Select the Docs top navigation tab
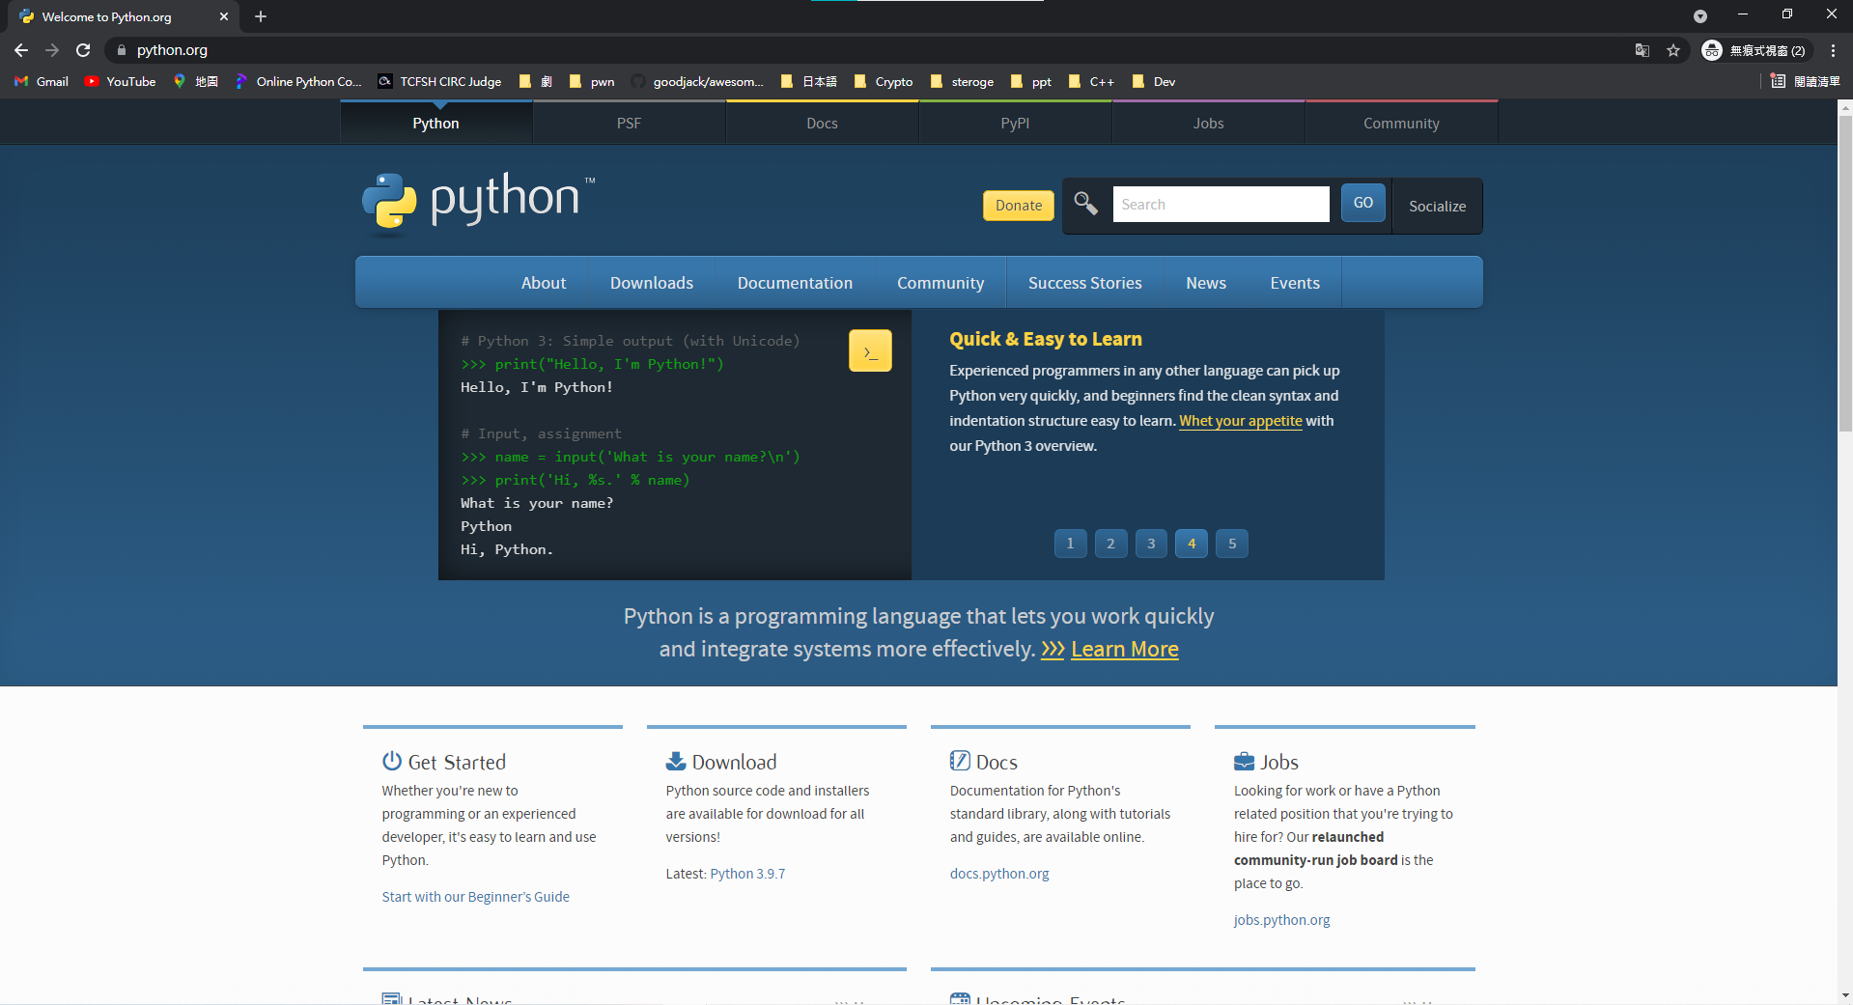Viewport: 1853px width, 1005px height. click(823, 123)
